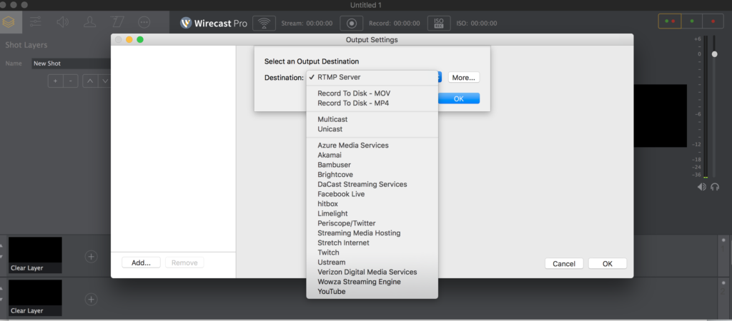The image size is (732, 321).
Task: Select second Clear Layer thumbnail
Action: (x=35, y=297)
